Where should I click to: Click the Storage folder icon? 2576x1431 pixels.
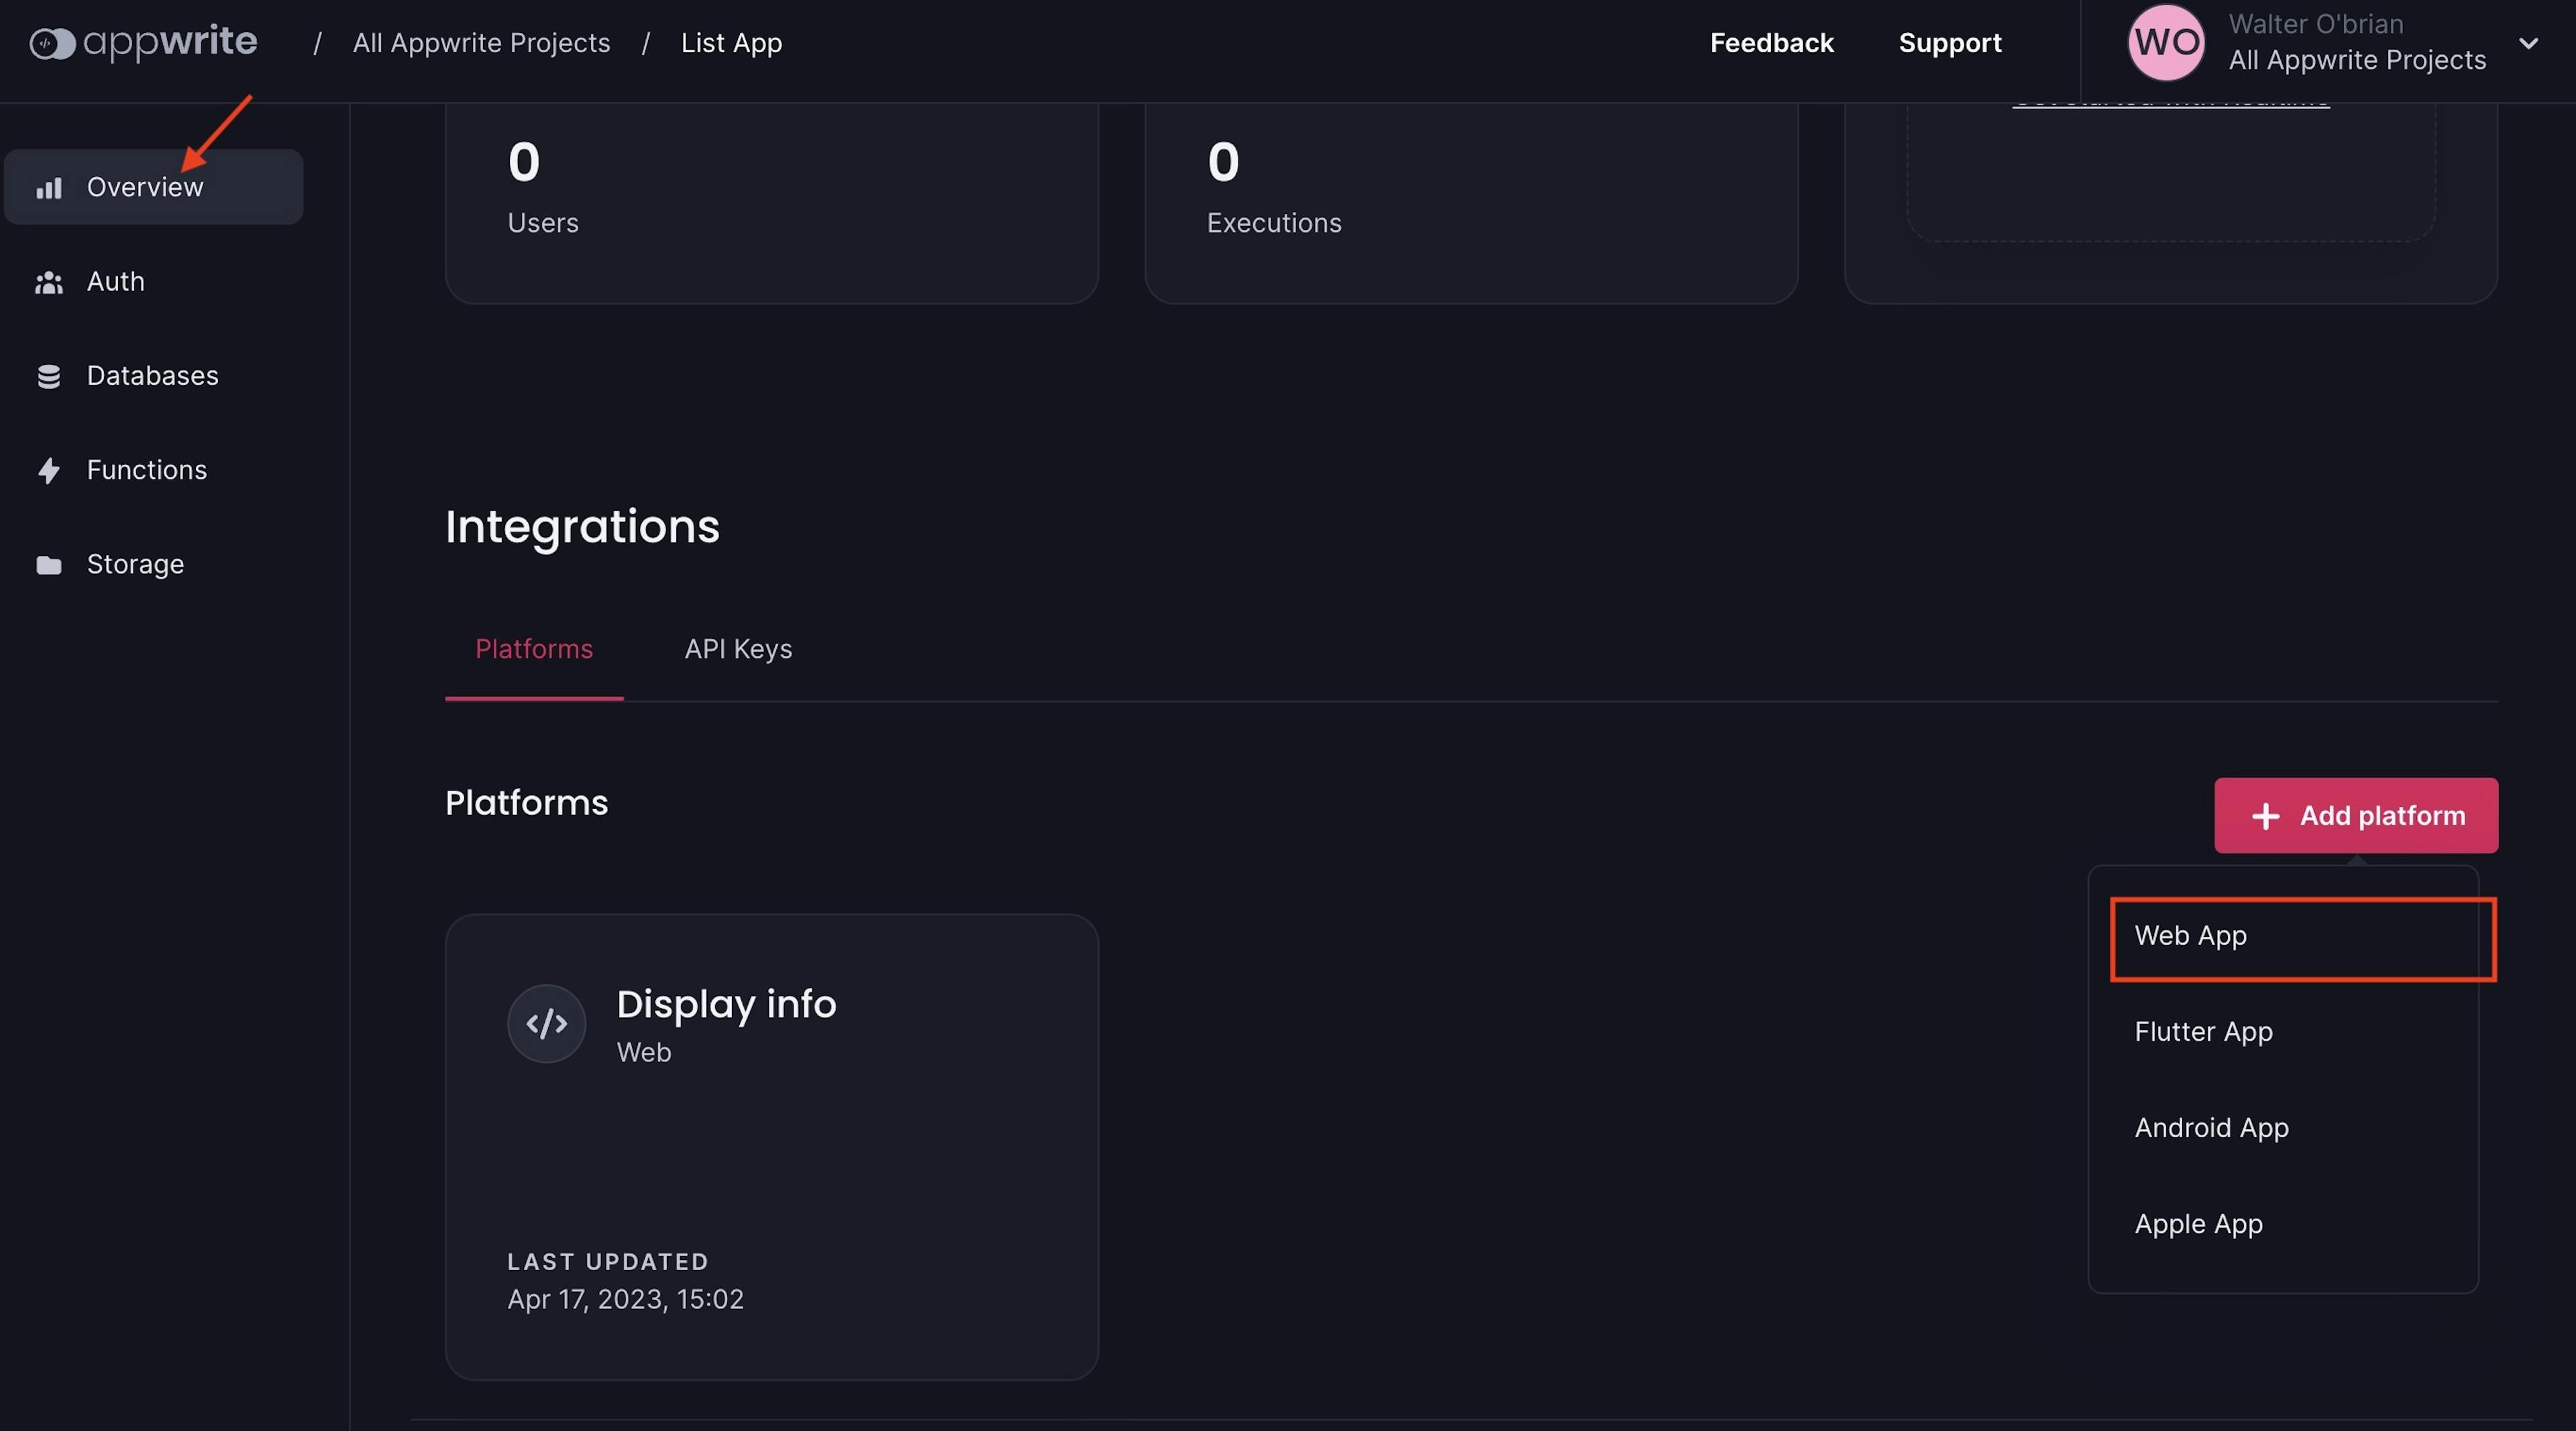49,565
